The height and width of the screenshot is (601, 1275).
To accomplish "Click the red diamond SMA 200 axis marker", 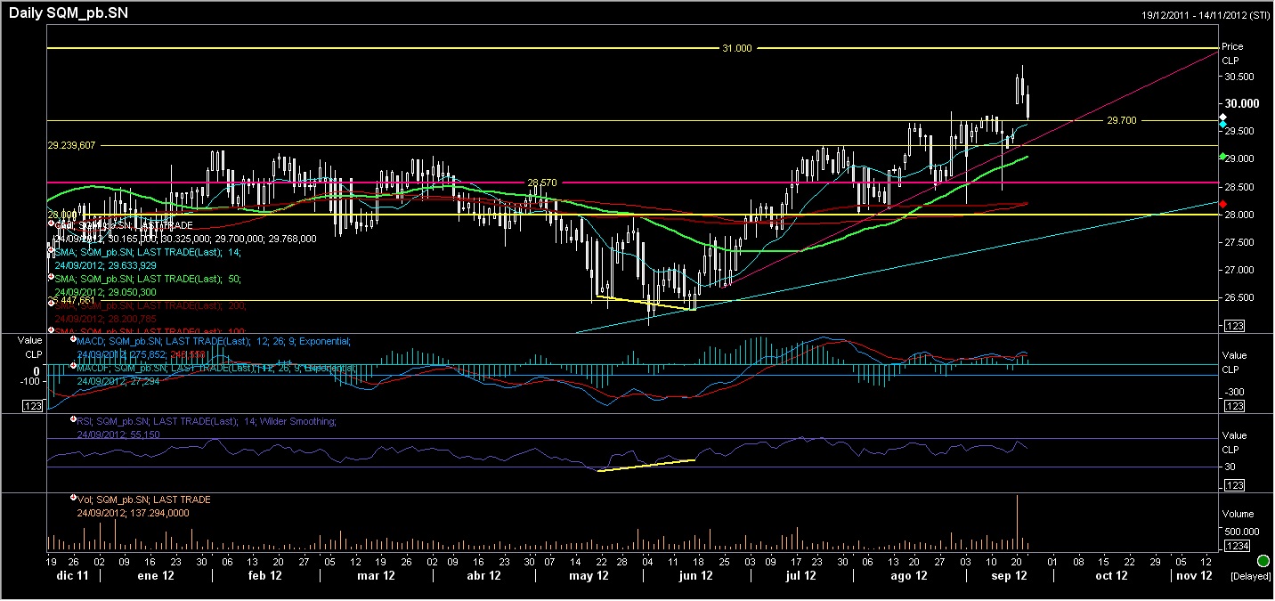I will (1222, 204).
